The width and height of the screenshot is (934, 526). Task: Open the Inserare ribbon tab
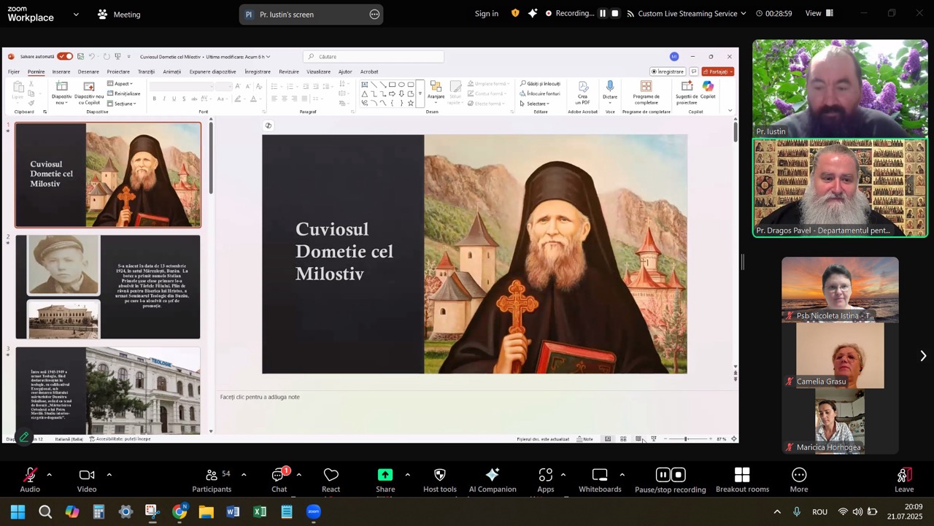(x=61, y=71)
